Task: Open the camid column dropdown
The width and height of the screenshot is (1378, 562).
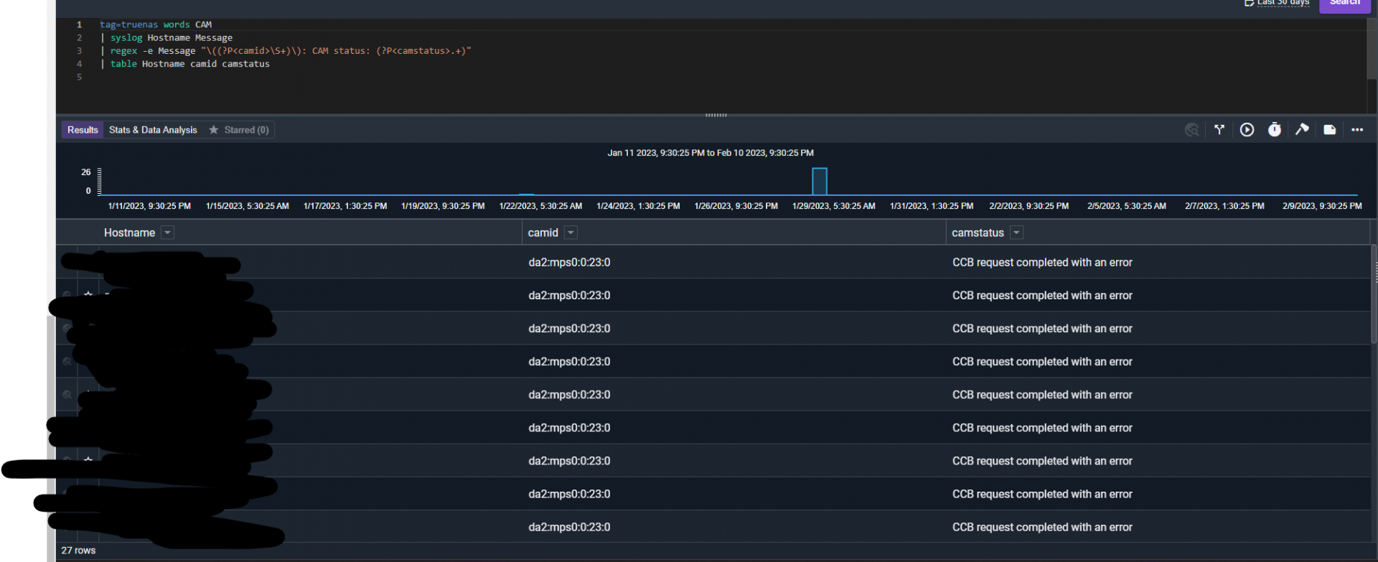Action: [x=571, y=233]
